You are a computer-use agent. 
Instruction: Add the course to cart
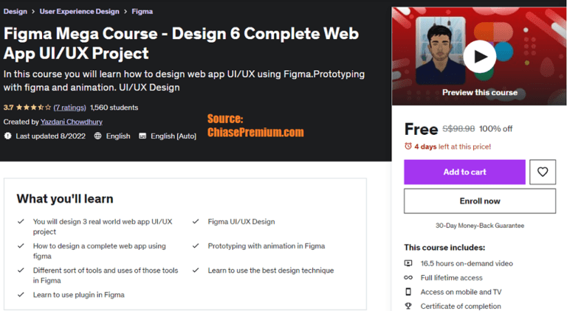point(464,172)
